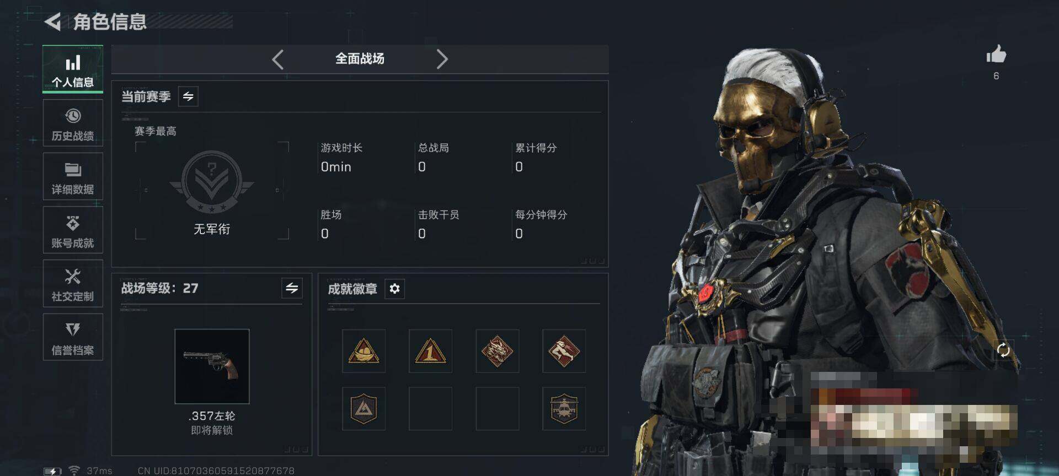Like this profile with thumbs-up icon
Image resolution: width=1059 pixels, height=476 pixels.
point(996,55)
